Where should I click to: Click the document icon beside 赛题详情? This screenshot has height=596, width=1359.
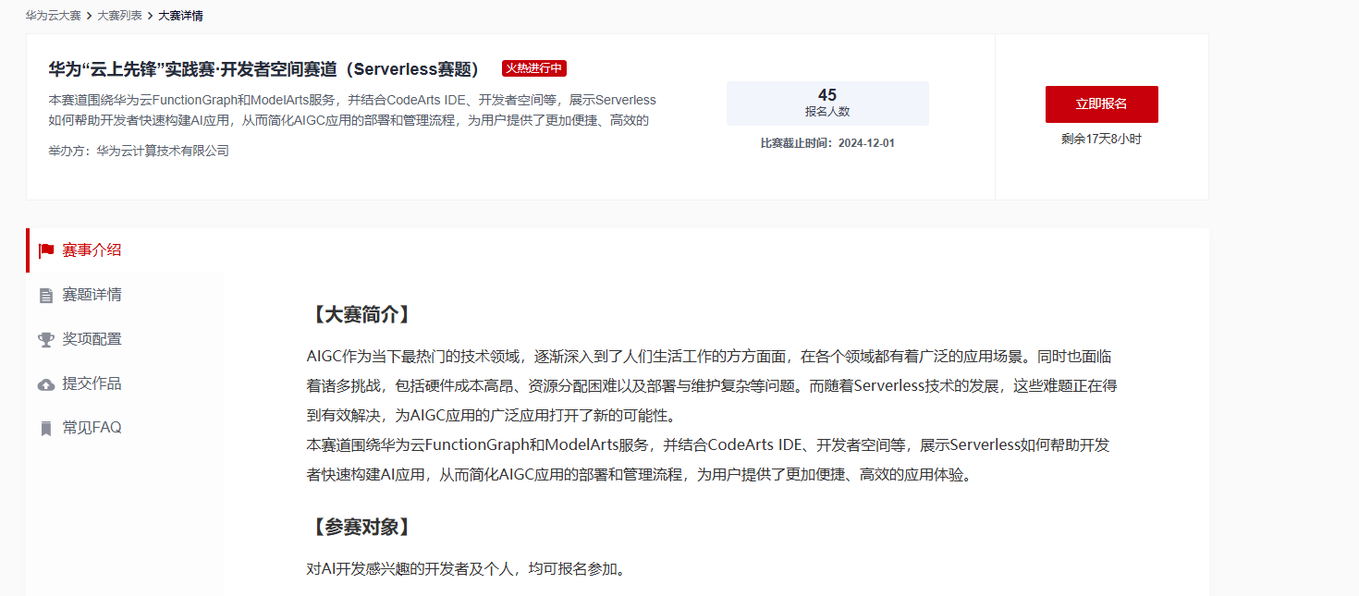click(46, 296)
